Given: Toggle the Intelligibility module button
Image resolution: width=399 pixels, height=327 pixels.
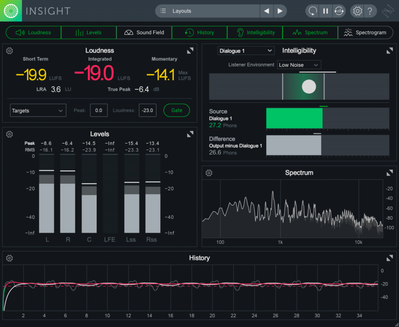Looking at the screenshot, I should tap(254, 32).
